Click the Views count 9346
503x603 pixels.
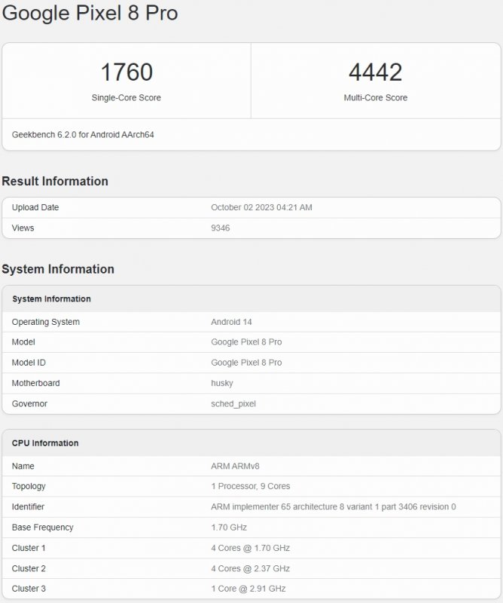pos(220,228)
